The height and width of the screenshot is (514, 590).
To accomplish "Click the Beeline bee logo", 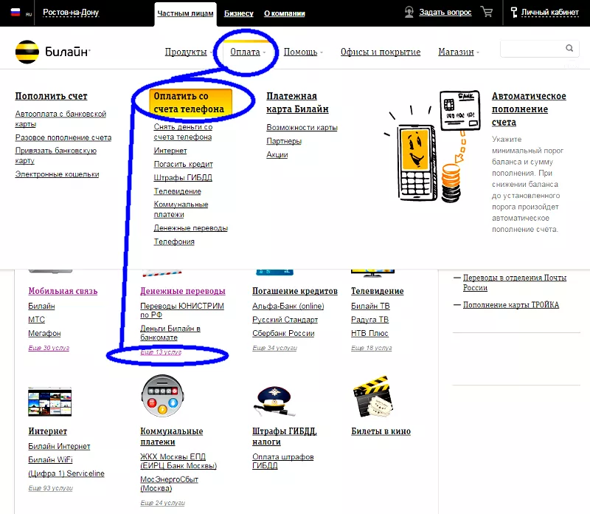I will (x=27, y=52).
